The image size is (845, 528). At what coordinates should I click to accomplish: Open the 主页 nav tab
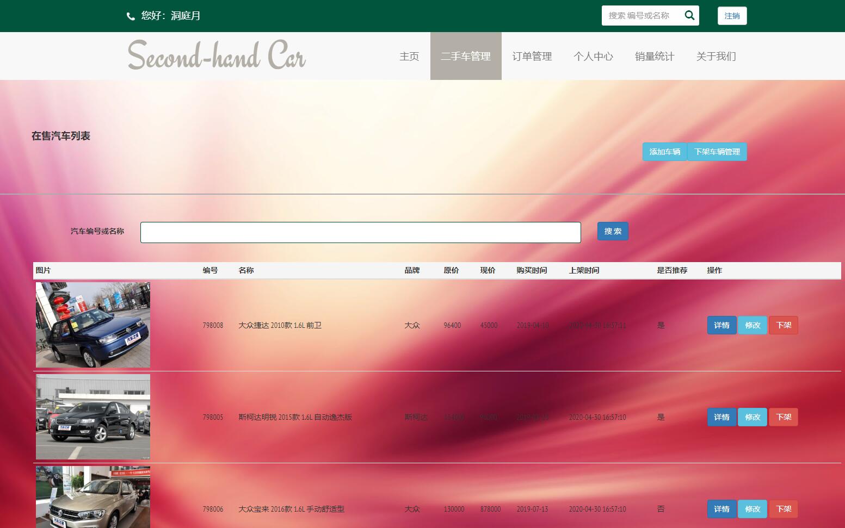click(409, 56)
